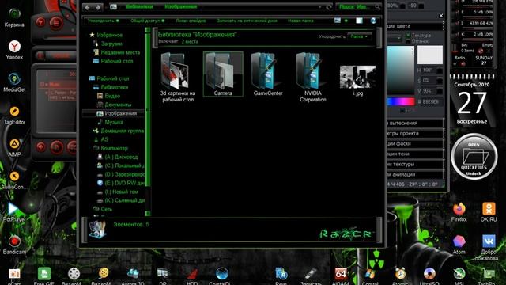Viewport: 506px width, 285px height.
Task: Open the VK desktop shortcut
Action: 489,248
